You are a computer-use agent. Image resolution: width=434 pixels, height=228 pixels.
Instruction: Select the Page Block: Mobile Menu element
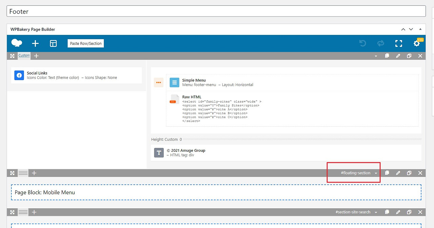pyautogui.click(x=216, y=192)
